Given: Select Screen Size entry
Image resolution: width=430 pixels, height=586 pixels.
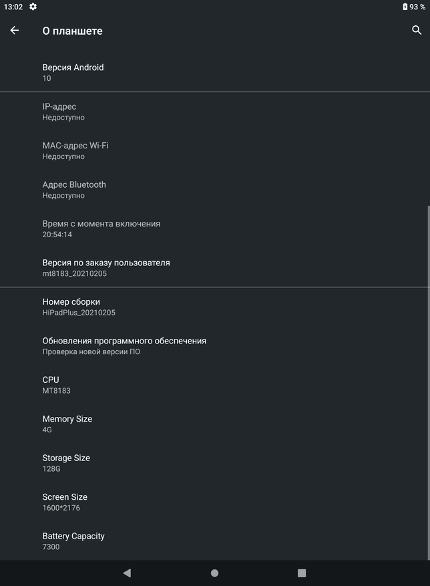Looking at the screenshot, I should pyautogui.click(x=215, y=502).
